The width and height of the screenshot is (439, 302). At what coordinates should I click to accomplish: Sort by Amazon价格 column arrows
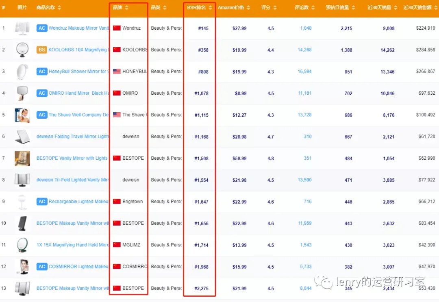[248, 8]
